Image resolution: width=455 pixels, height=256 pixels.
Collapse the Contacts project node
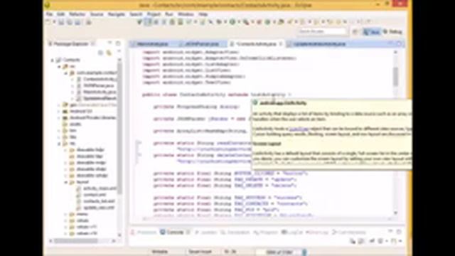point(52,60)
